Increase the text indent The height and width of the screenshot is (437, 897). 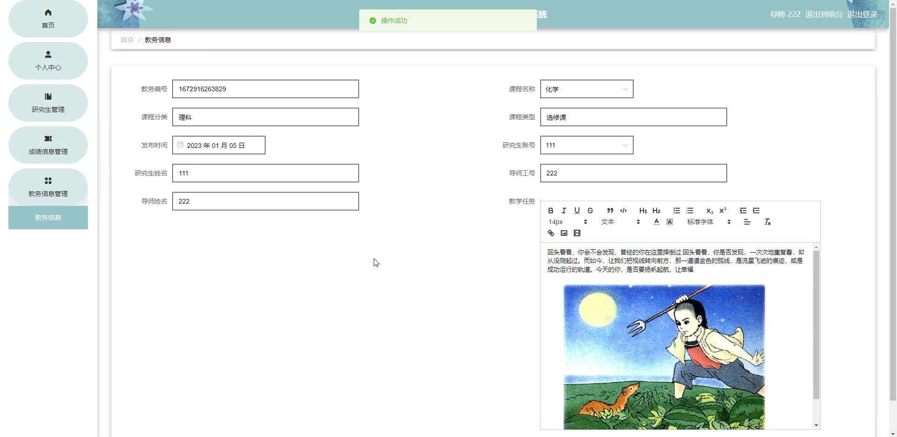pyautogui.click(x=756, y=211)
